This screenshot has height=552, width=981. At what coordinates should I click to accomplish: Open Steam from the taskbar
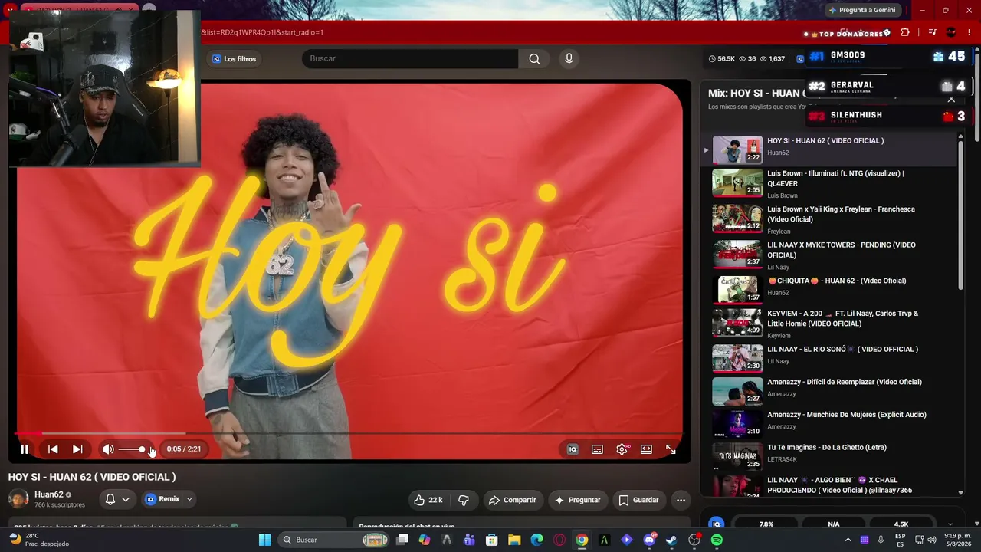click(671, 540)
